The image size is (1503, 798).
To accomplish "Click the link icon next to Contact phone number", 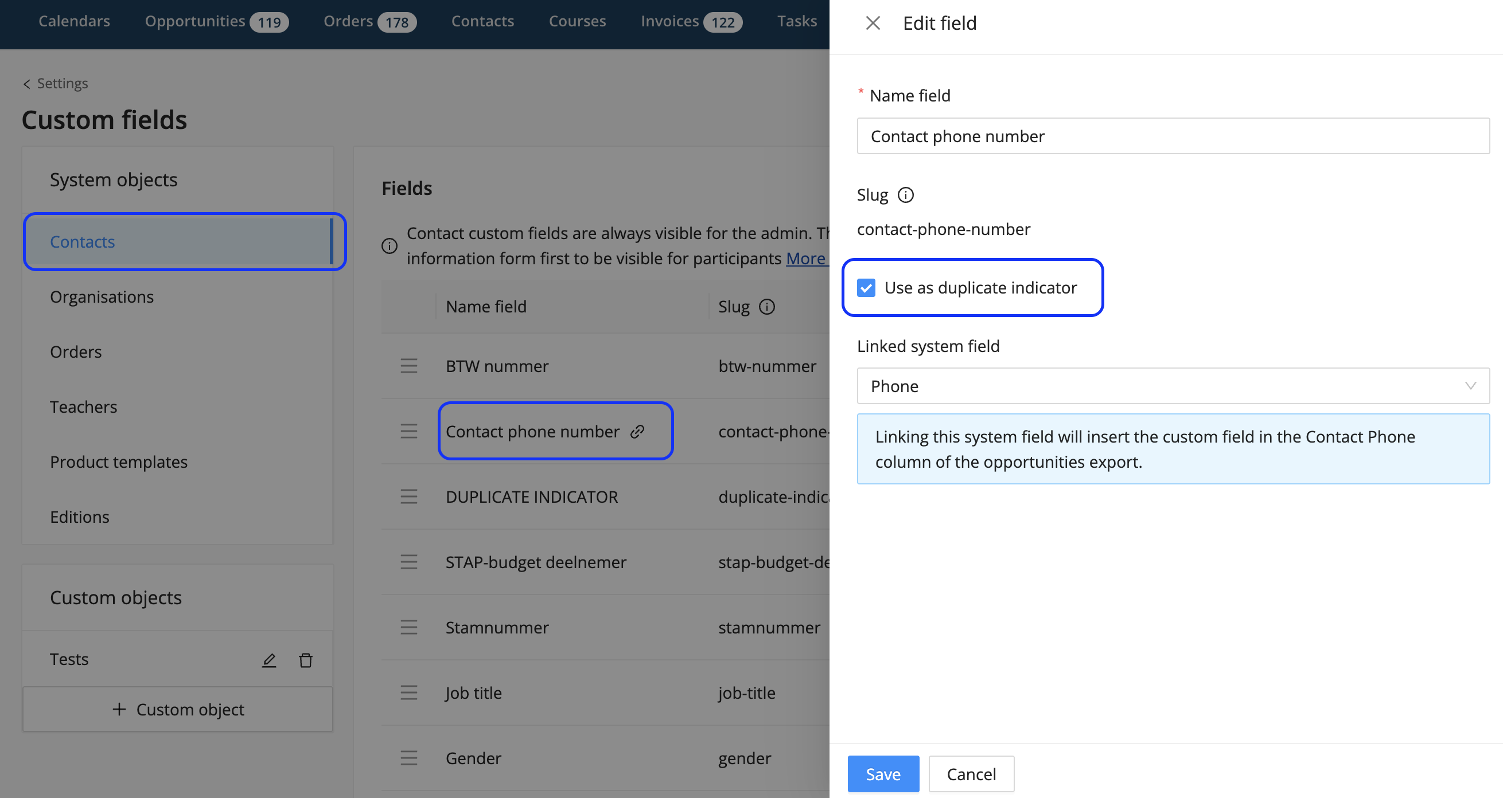I will (x=637, y=431).
